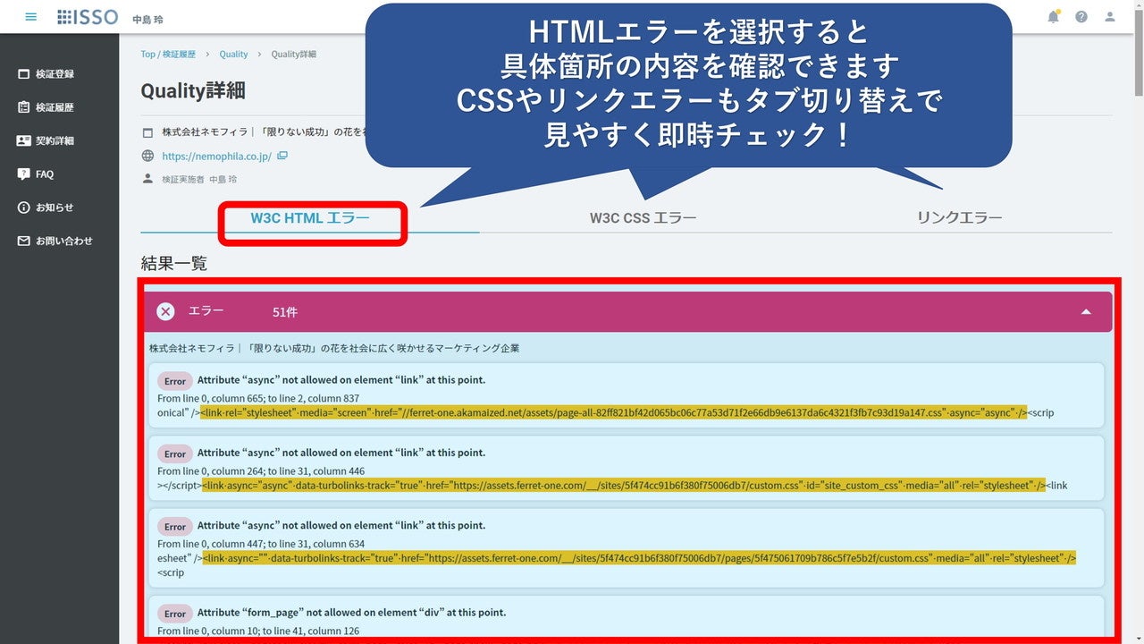Click the ISSO logo
Screen dimensions: 1144x644
tap(88, 17)
